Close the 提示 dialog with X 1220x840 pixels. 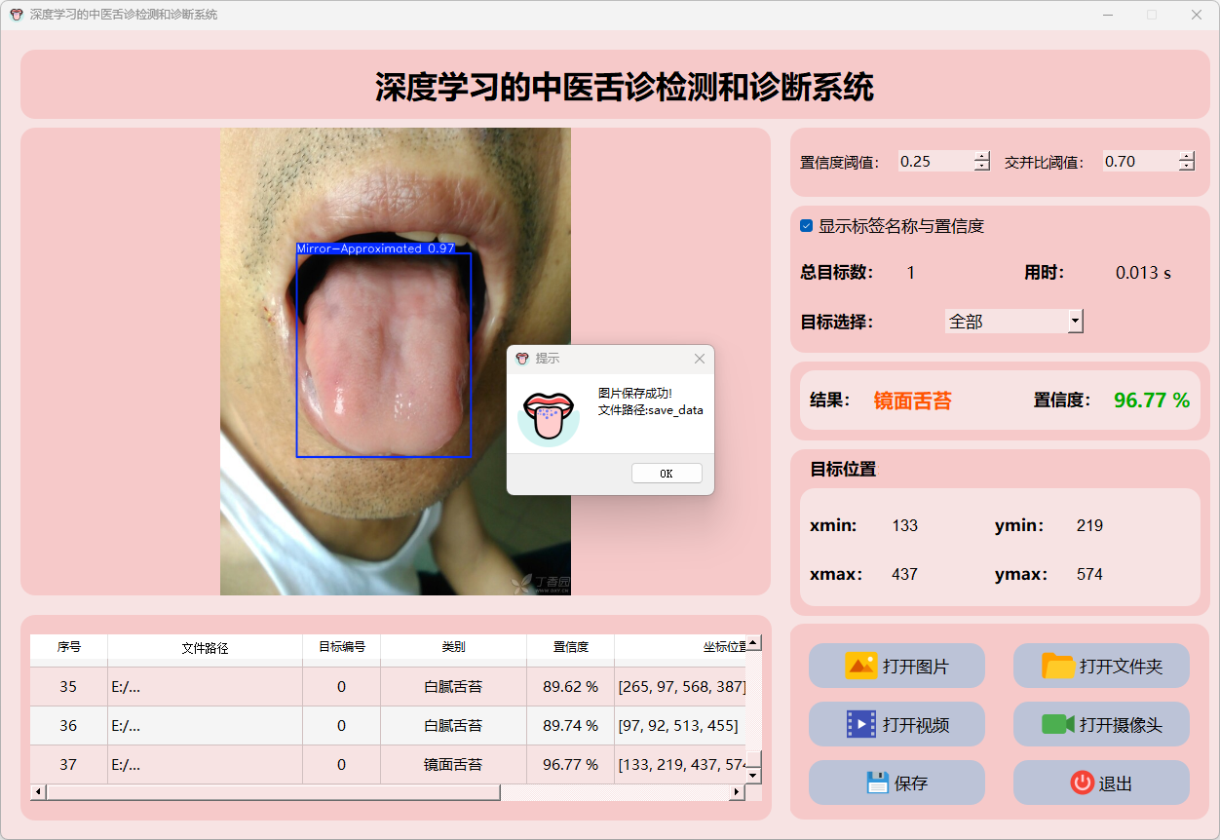[x=699, y=359]
